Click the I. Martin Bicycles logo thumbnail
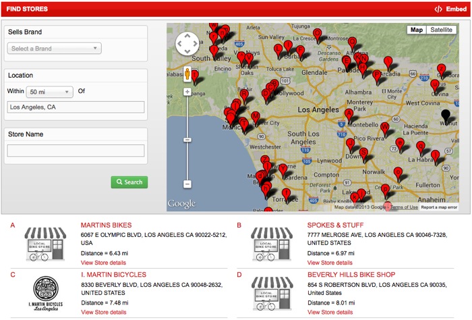The width and height of the screenshot is (472, 320). click(46, 294)
